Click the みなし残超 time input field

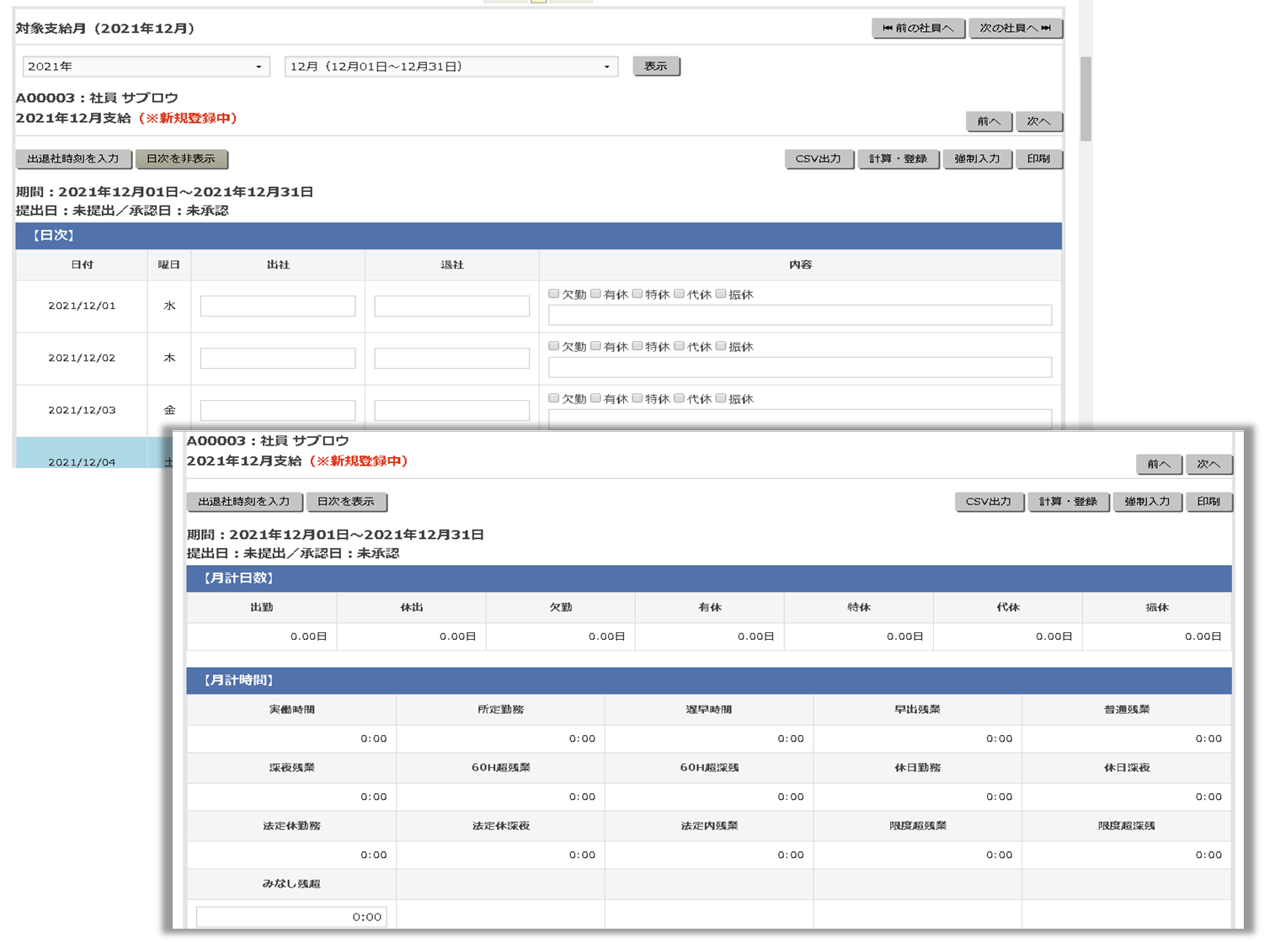[x=291, y=916]
